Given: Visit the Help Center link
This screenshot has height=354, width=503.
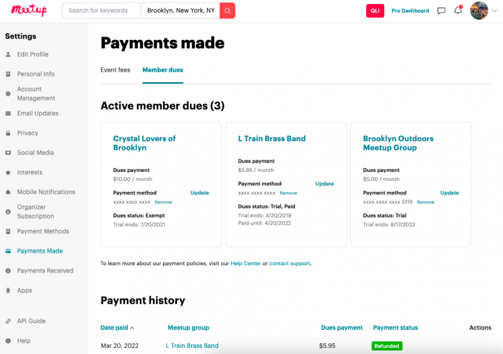Looking at the screenshot, I should 246,264.
